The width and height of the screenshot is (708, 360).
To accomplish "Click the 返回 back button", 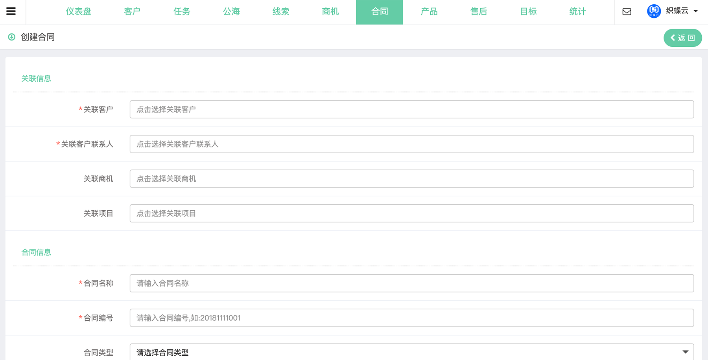I will point(683,38).
